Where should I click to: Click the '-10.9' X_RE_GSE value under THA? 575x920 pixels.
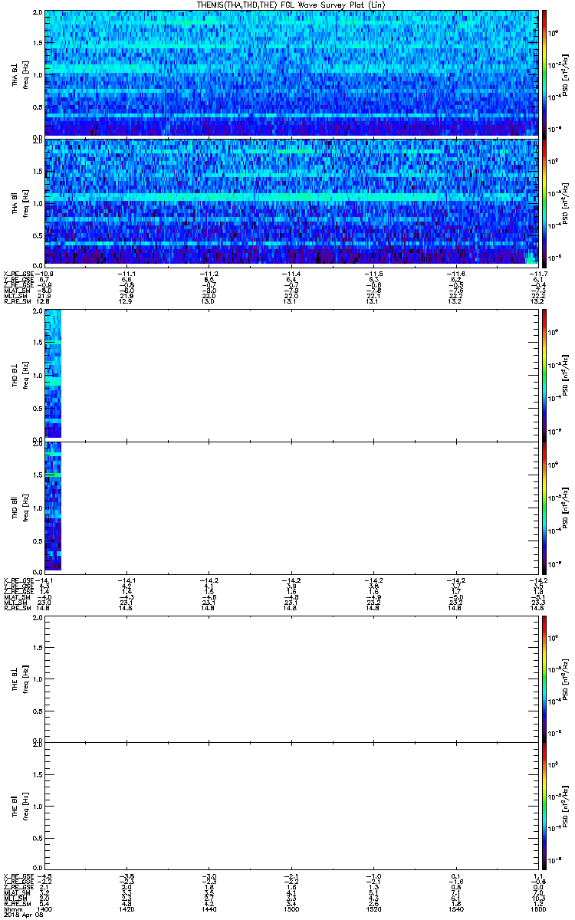pyautogui.click(x=44, y=274)
